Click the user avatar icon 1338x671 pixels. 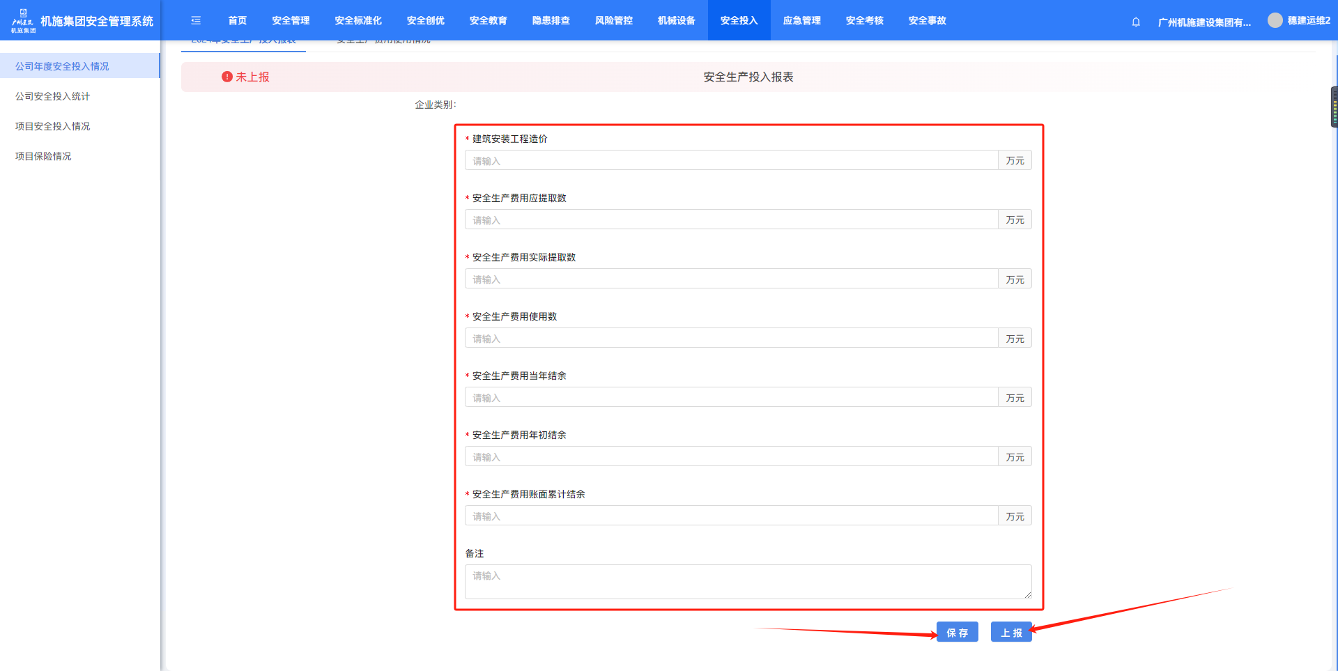1275,21
